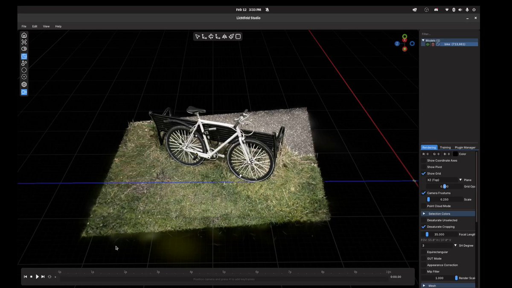Viewport: 512px width, 288px height.
Task: Click the camera icon in left toolbar
Action: coord(24,92)
